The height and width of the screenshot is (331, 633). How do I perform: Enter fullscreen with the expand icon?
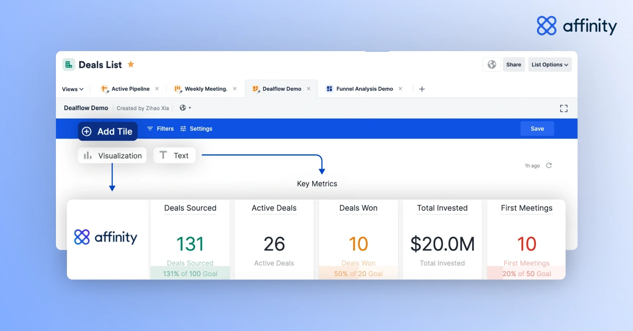(x=564, y=108)
